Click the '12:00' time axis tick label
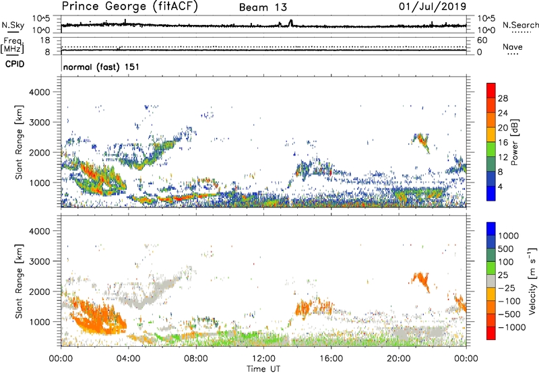Image resolution: width=539 pixels, height=373 pixels. click(263, 359)
